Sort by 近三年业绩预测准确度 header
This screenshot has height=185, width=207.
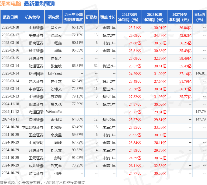click(x=74, y=17)
